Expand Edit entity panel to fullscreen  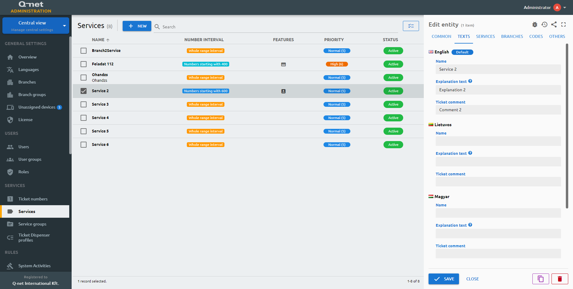coord(563,24)
